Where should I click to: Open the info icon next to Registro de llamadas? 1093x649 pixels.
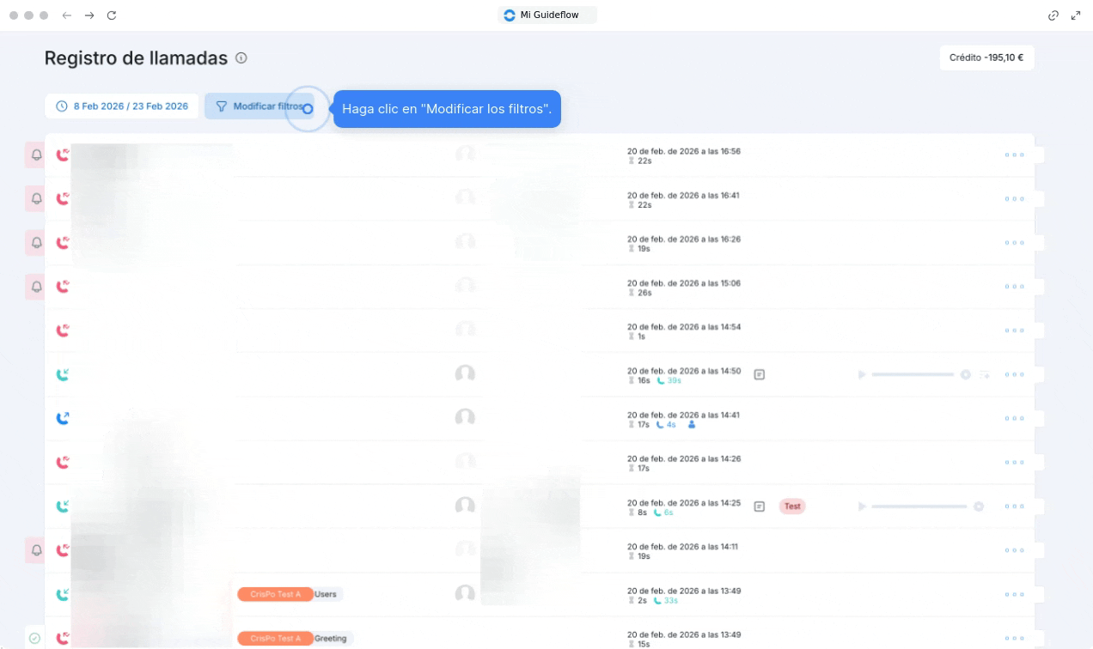click(x=241, y=58)
